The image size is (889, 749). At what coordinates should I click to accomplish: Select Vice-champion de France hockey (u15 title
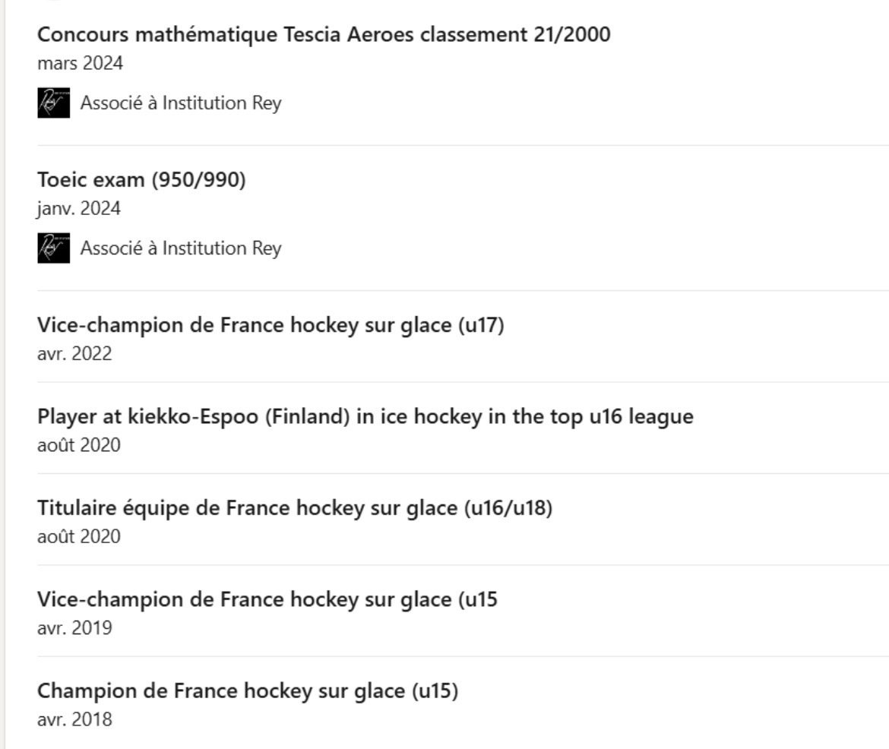[x=267, y=599]
